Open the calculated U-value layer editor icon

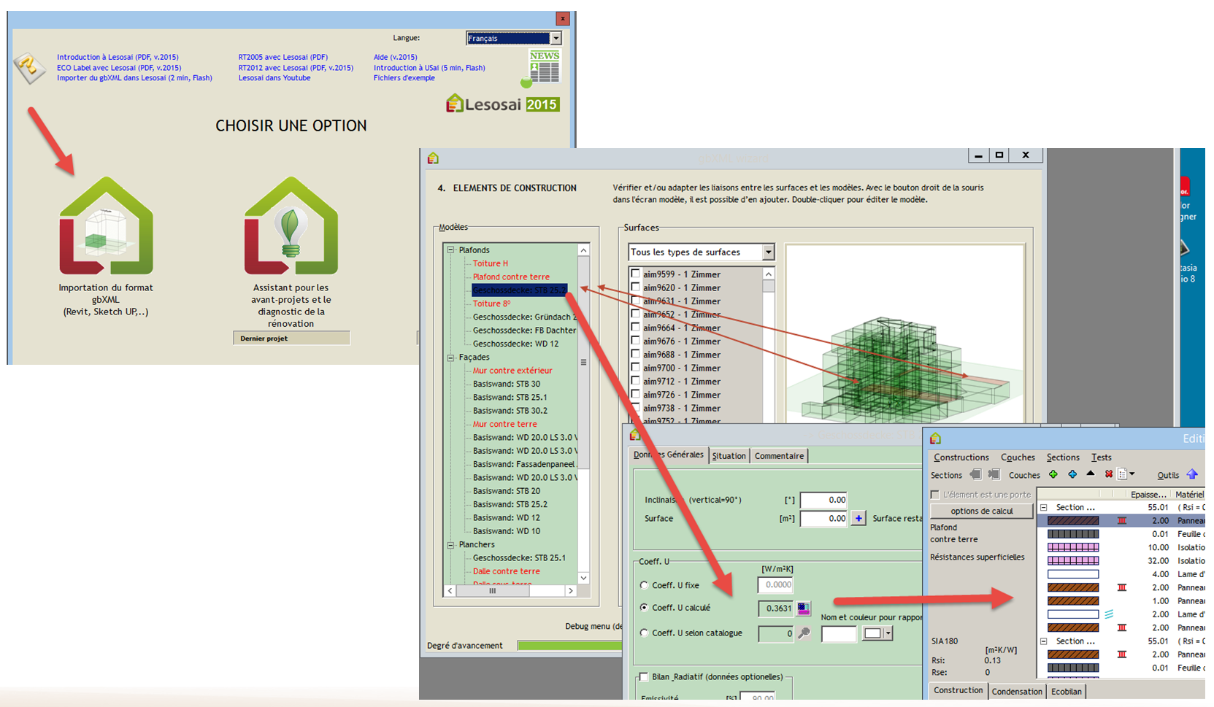[804, 608]
